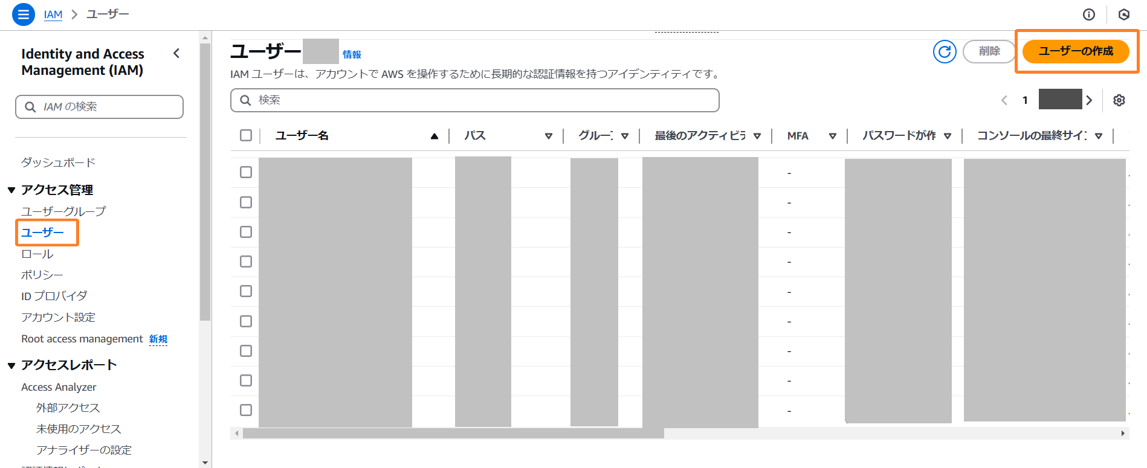Toggle the select-all users checkbox
This screenshot has height=468, width=1147.
coord(246,135)
